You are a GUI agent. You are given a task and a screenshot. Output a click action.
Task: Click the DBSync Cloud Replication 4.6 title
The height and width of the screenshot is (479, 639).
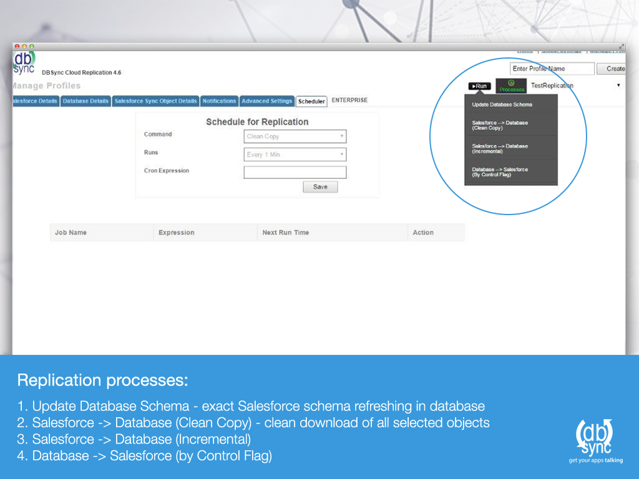point(82,72)
